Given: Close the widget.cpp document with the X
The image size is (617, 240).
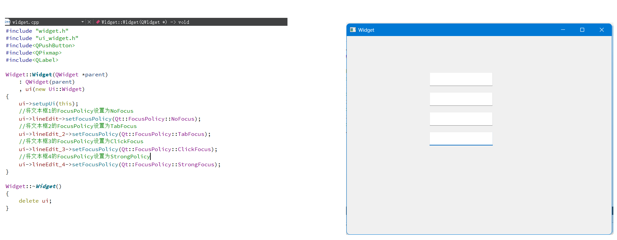Looking at the screenshot, I should pos(89,22).
